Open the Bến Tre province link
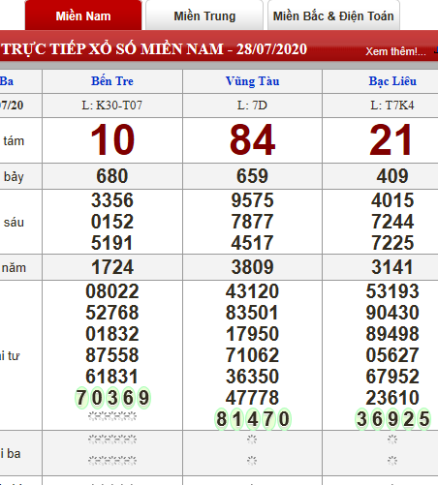The height and width of the screenshot is (485, 438). click(112, 81)
